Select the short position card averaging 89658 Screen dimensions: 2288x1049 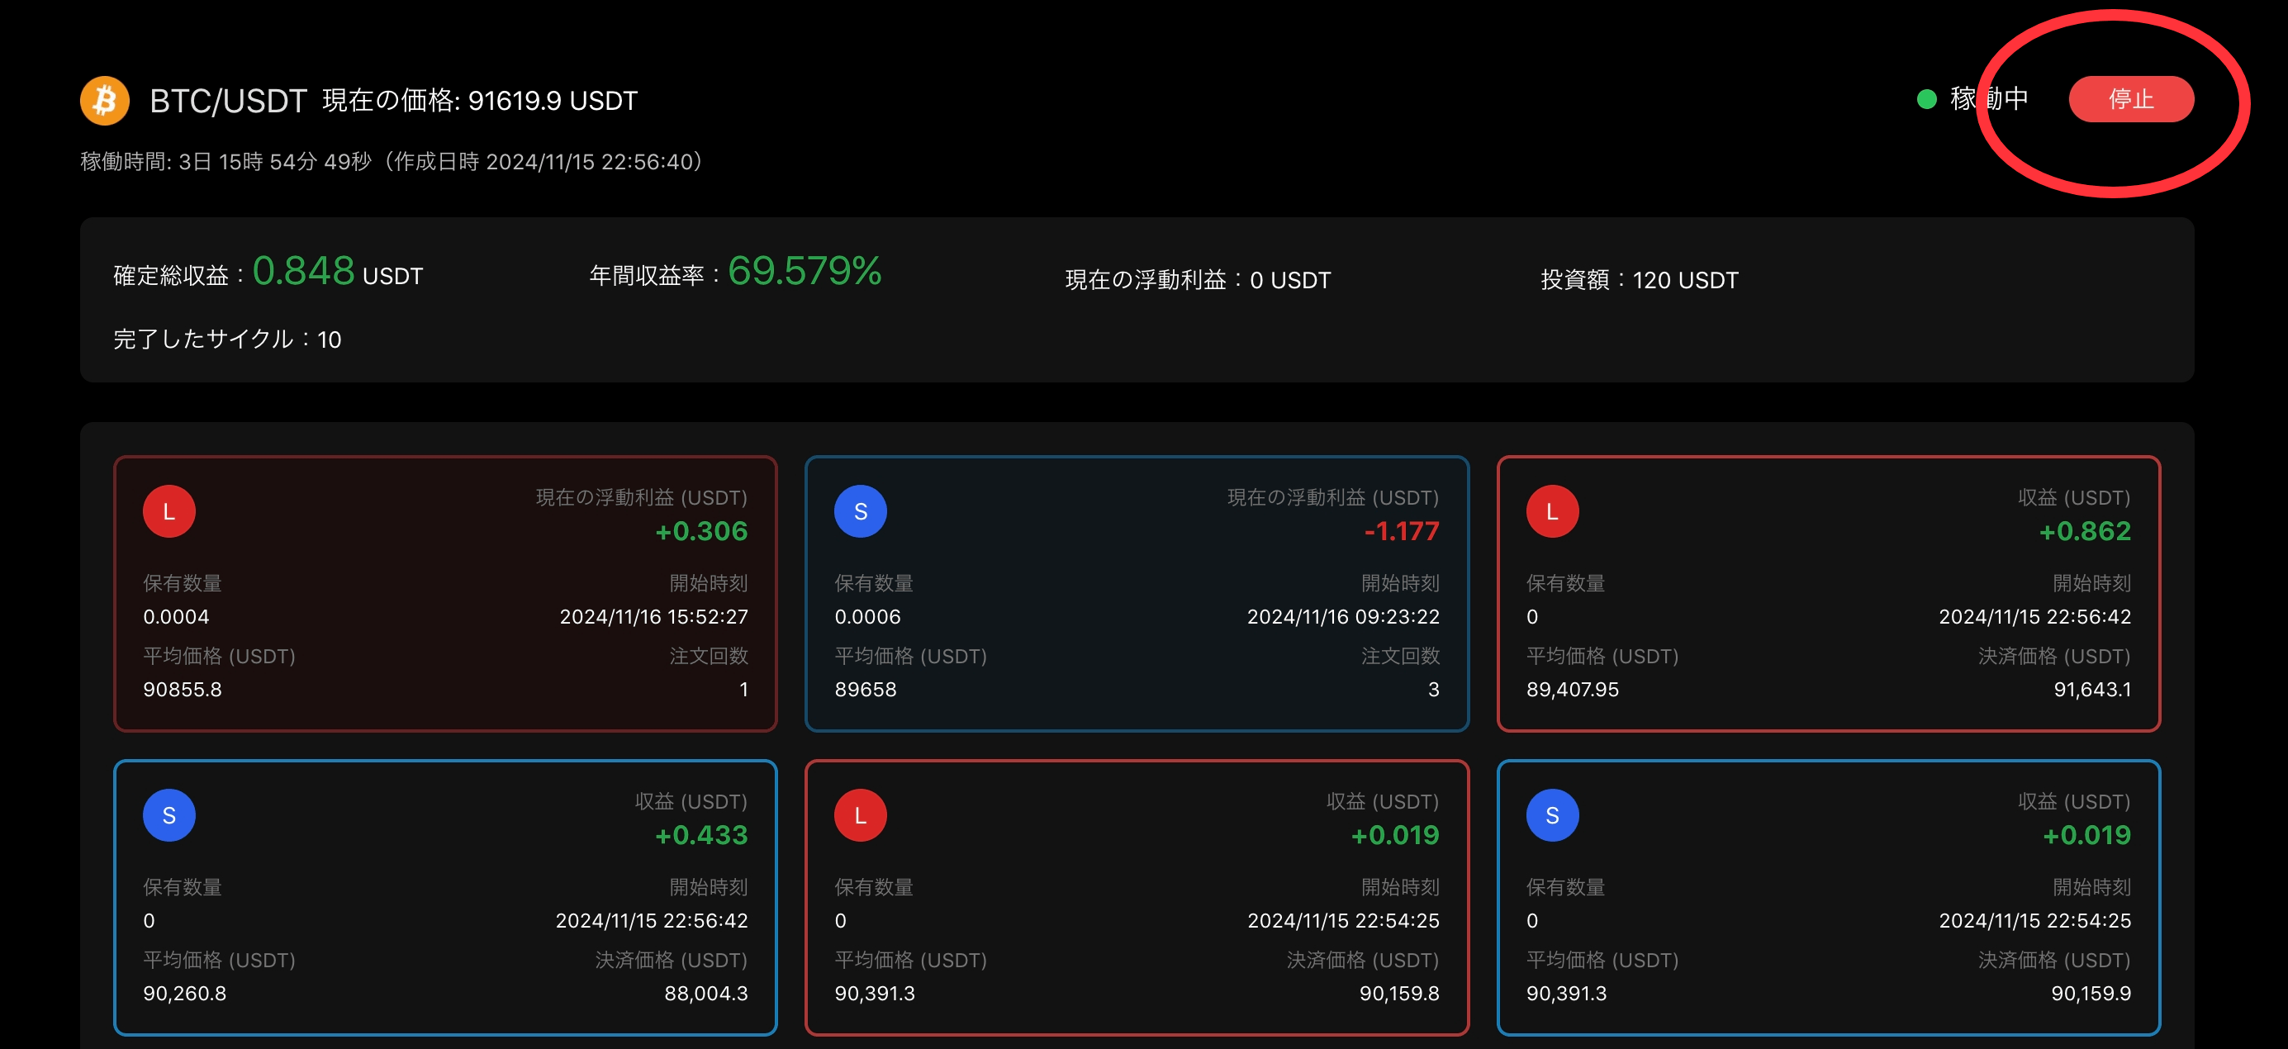(x=1136, y=594)
